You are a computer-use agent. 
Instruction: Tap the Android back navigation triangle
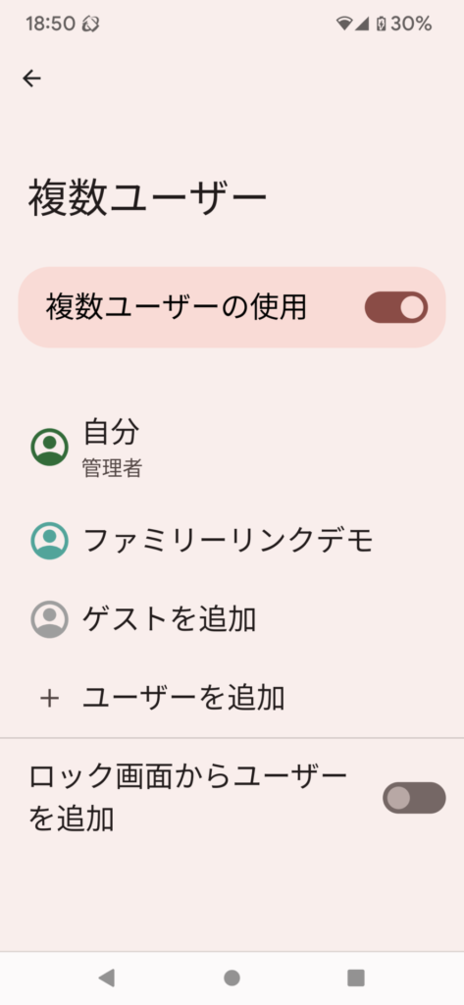pos(106,978)
